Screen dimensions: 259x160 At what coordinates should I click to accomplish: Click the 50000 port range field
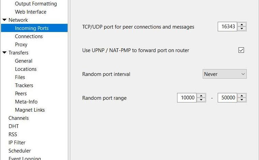click(228, 98)
